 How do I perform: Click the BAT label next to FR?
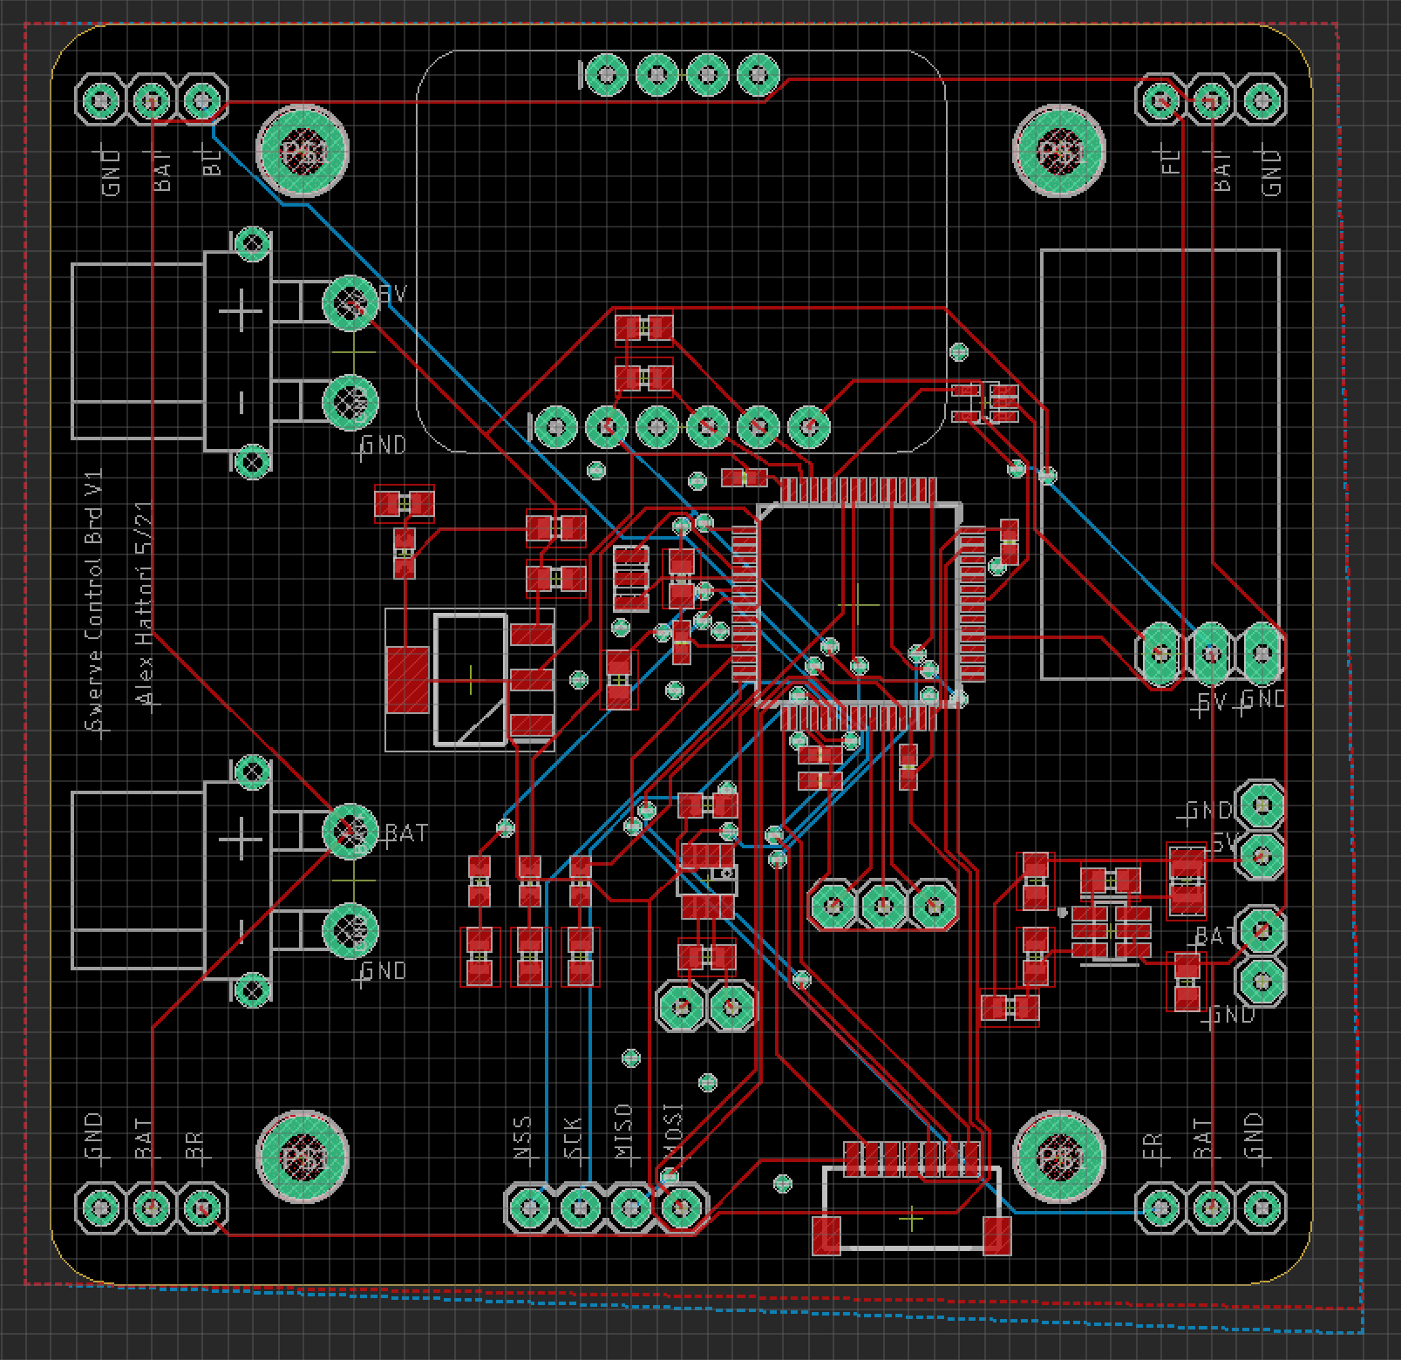pyautogui.click(x=1202, y=1139)
